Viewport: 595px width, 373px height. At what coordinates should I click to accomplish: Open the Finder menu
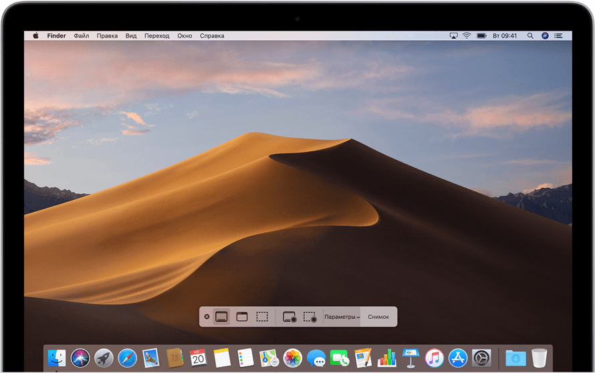(57, 35)
